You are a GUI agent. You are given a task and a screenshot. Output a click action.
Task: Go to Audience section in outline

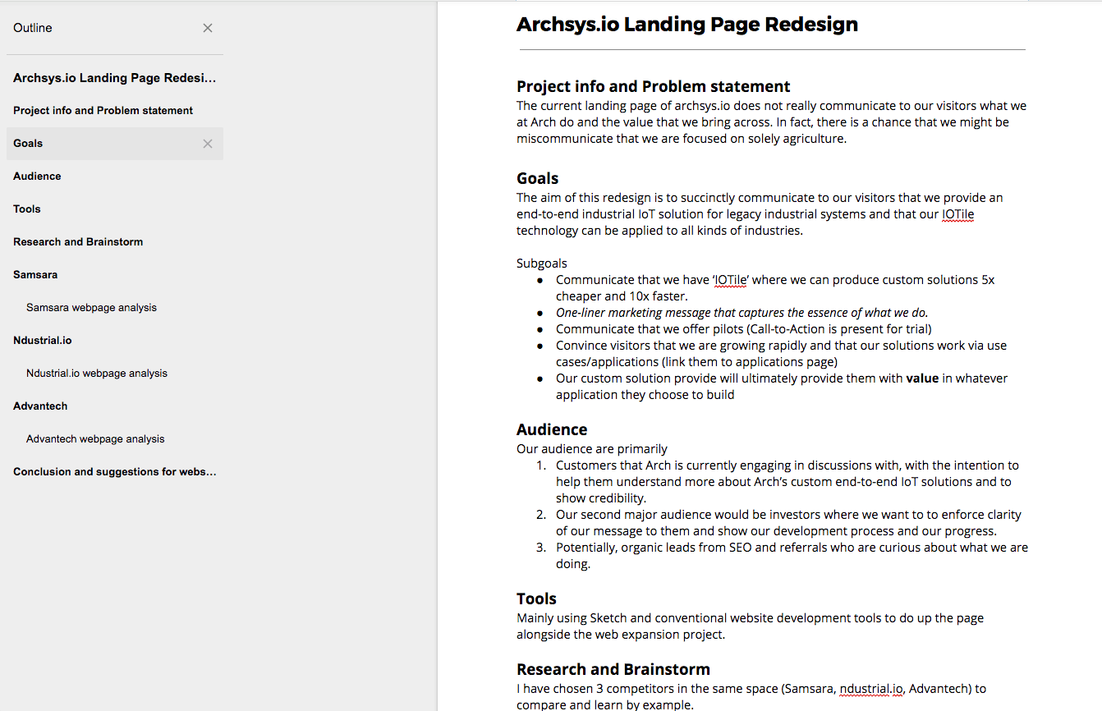coord(37,177)
